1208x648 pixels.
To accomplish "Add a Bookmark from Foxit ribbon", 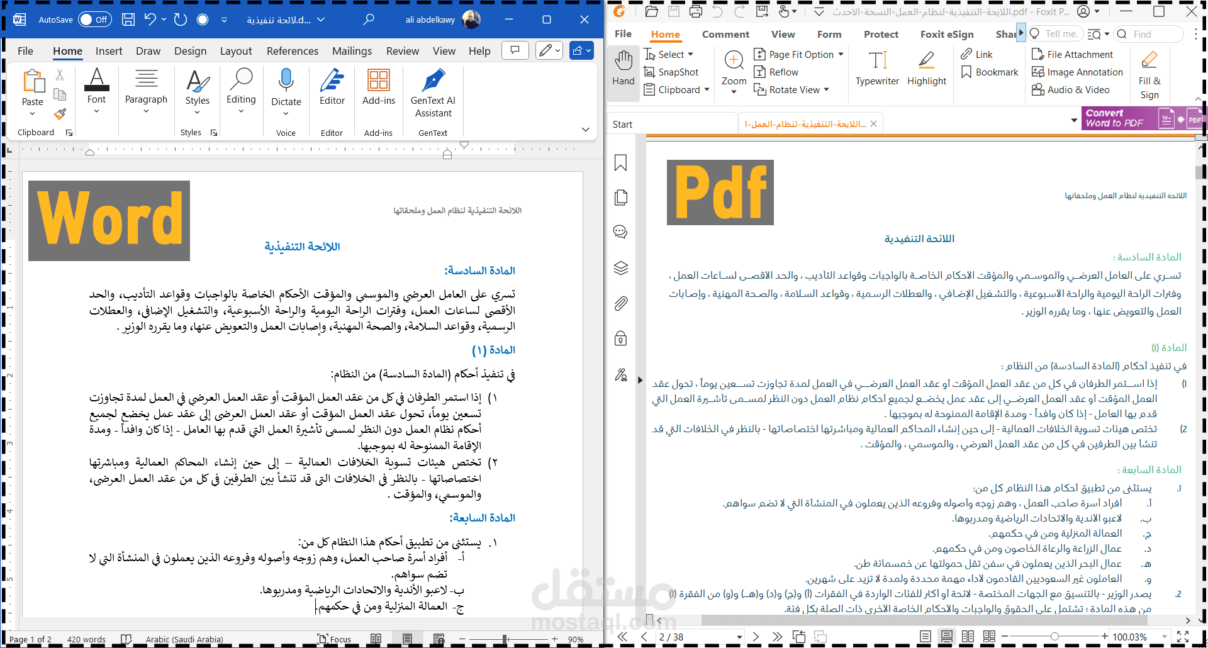I will pyautogui.click(x=990, y=72).
